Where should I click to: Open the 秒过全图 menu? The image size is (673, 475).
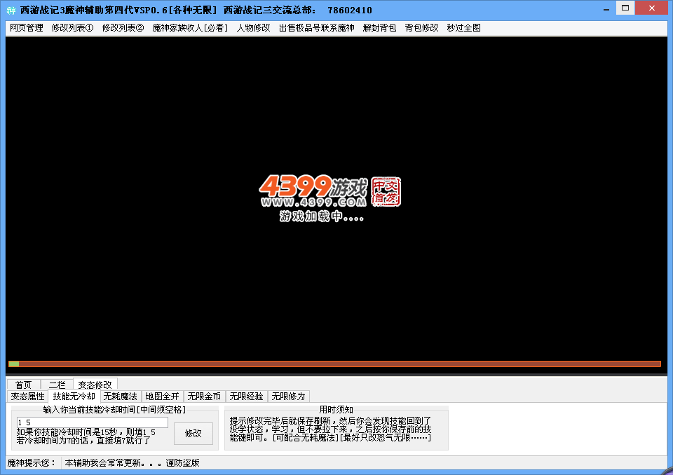463,28
